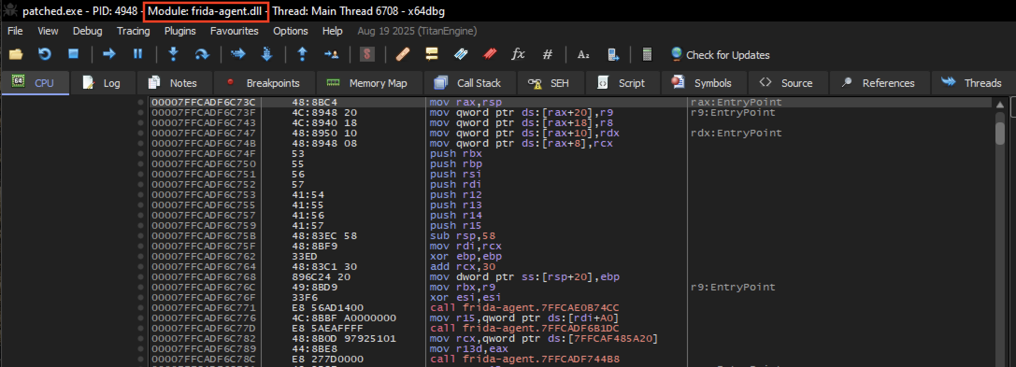Screen dimensions: 1016x367
Task: Toggle breakpoint bullet at address 00007FFCADF6C74F
Action: [140, 154]
